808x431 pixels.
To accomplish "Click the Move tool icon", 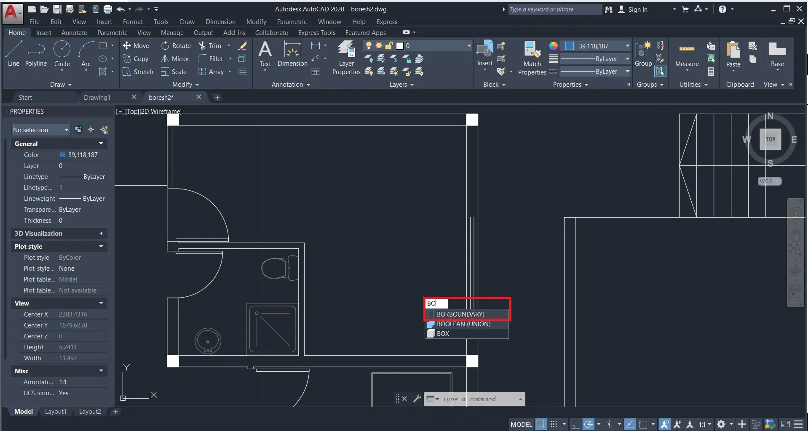I will [x=127, y=45].
